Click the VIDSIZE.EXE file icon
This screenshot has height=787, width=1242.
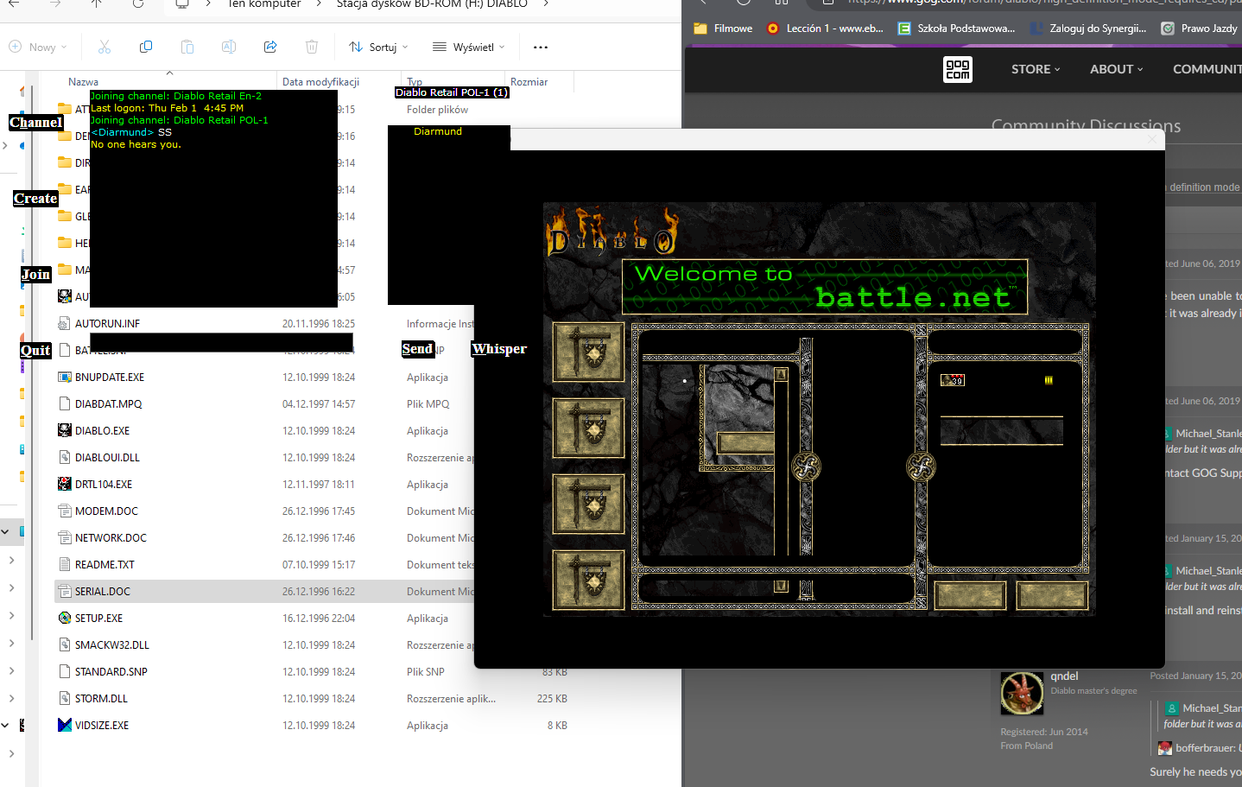64,725
